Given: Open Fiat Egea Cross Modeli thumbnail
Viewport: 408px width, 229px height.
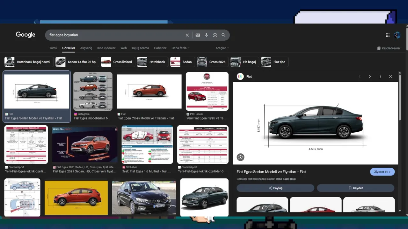Looking at the screenshot, I should tap(149, 92).
